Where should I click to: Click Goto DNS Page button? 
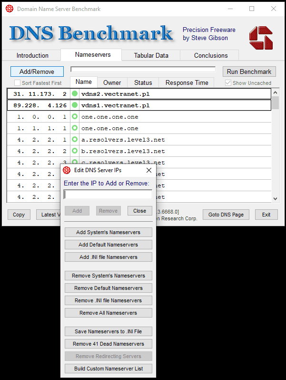226,215
